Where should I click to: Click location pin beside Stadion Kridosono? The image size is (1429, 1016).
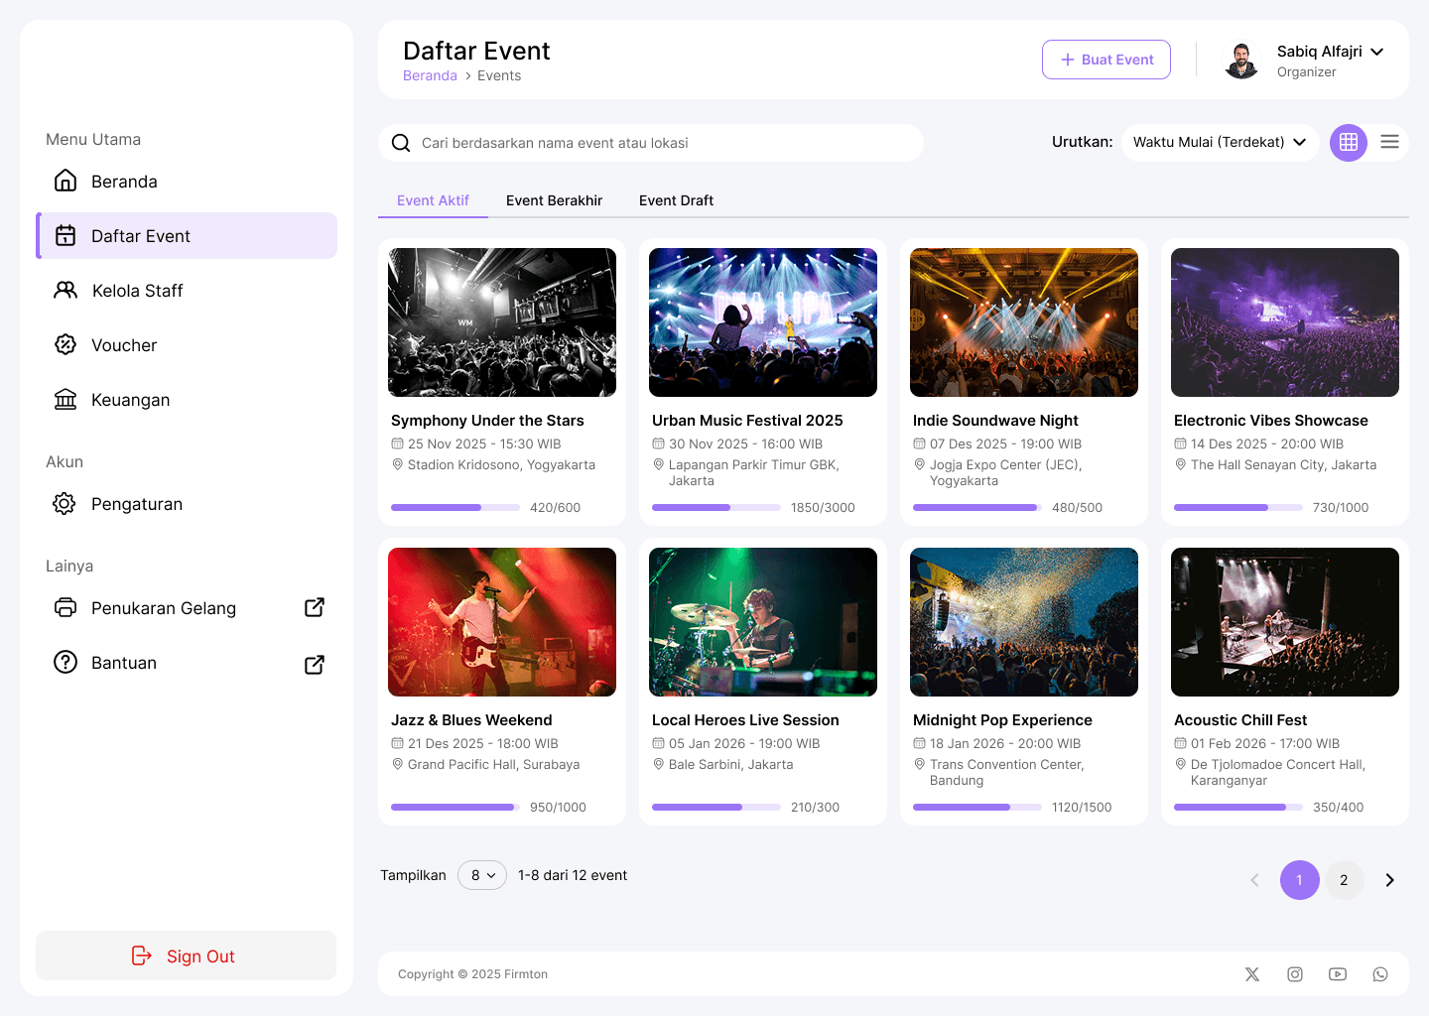click(x=397, y=464)
